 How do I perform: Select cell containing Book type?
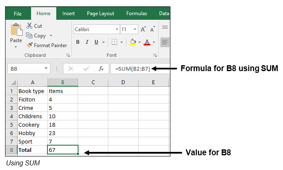(32, 91)
